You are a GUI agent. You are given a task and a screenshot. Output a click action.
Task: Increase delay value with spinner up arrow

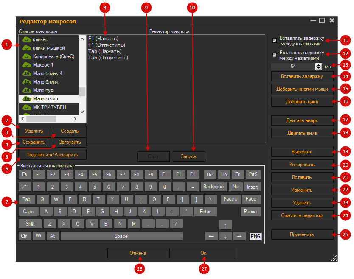pos(319,65)
